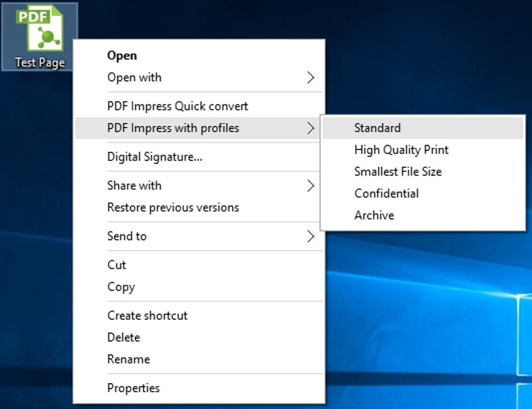This screenshot has height=409, width=532.
Task: Click Copy in the context menu
Action: tap(199, 287)
